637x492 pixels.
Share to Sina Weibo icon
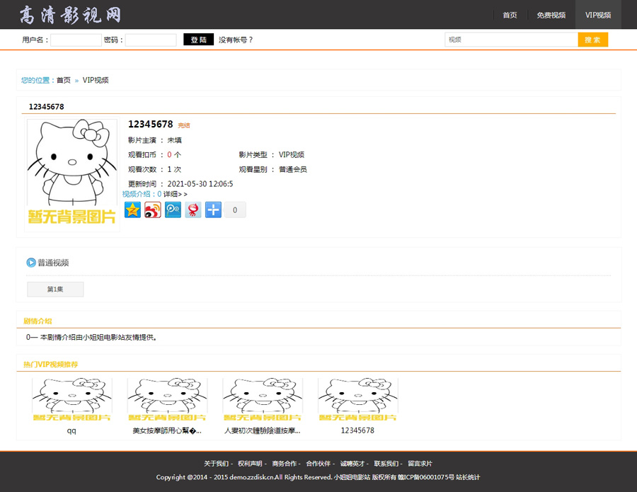coord(153,210)
